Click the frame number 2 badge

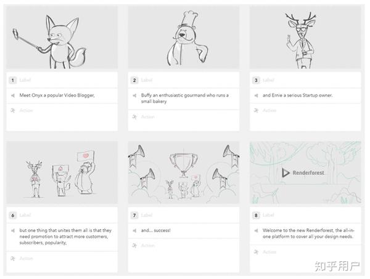coord(134,80)
